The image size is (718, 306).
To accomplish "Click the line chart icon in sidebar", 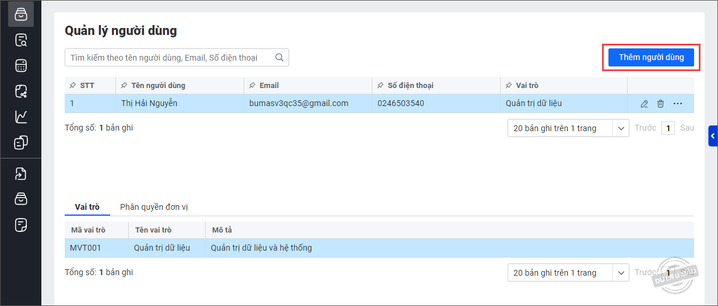I will (21, 117).
